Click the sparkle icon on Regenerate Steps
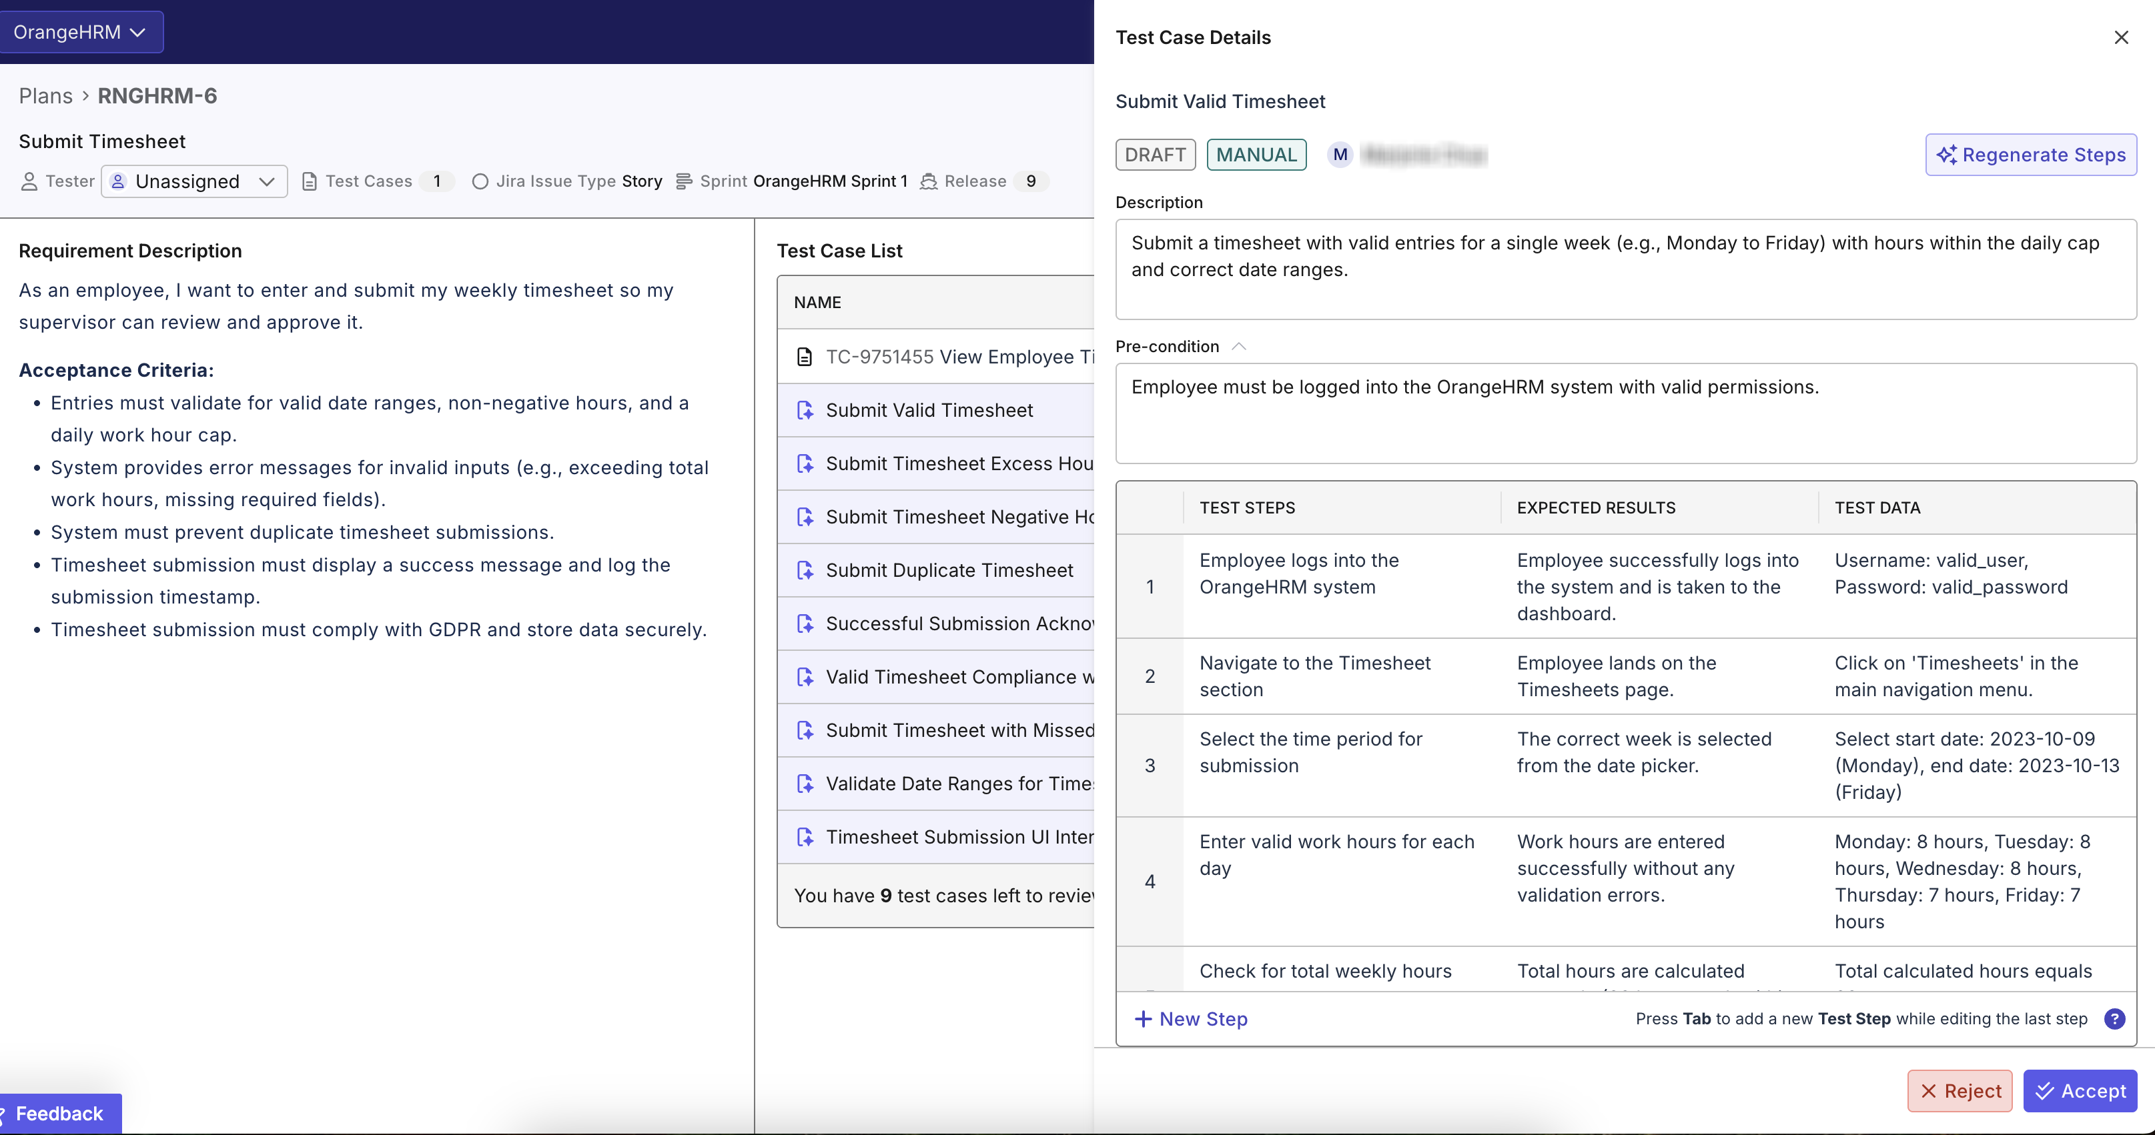Image resolution: width=2155 pixels, height=1135 pixels. pyautogui.click(x=1948, y=155)
